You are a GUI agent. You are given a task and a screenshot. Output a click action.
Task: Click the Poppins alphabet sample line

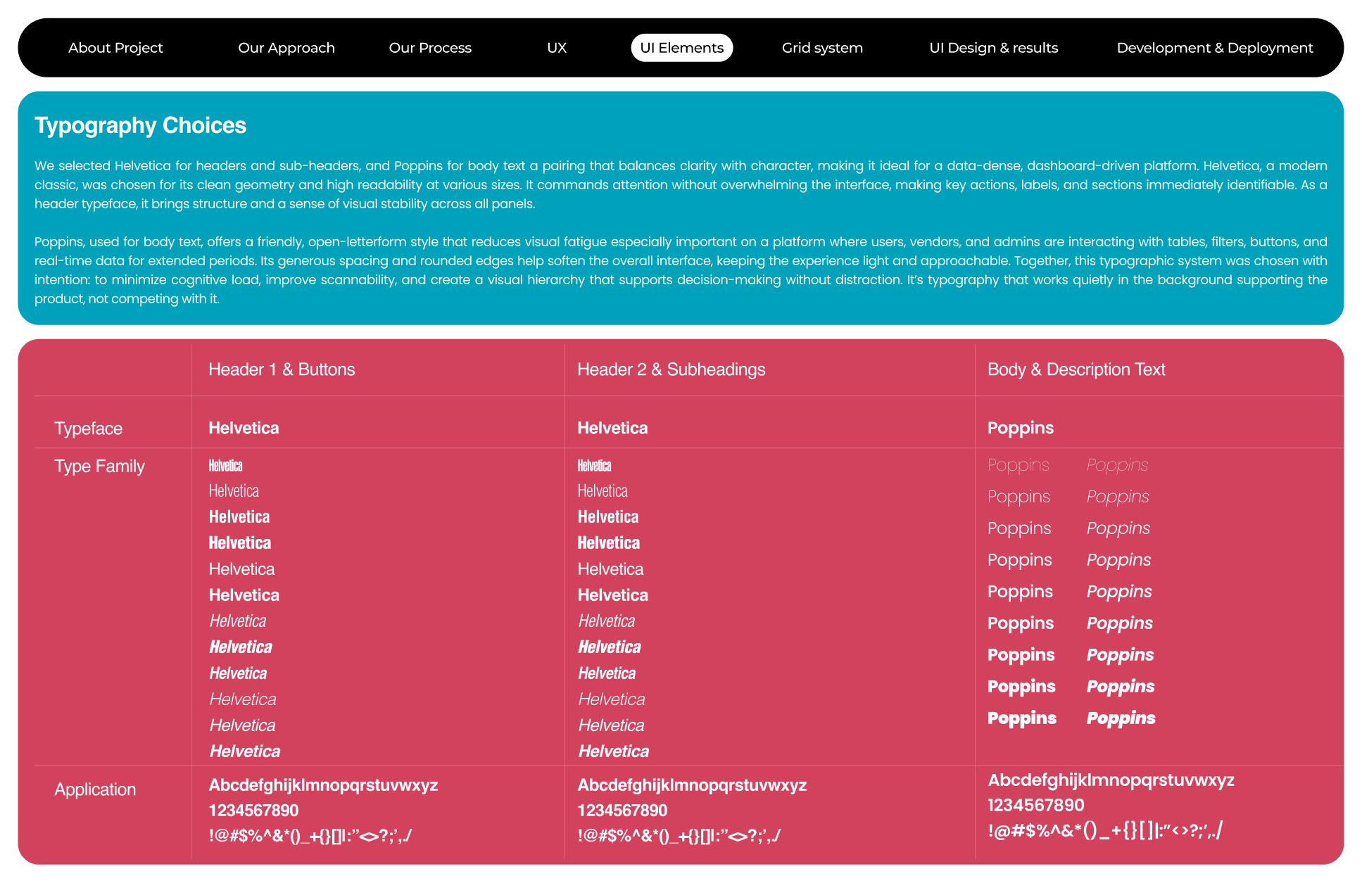click(1110, 780)
